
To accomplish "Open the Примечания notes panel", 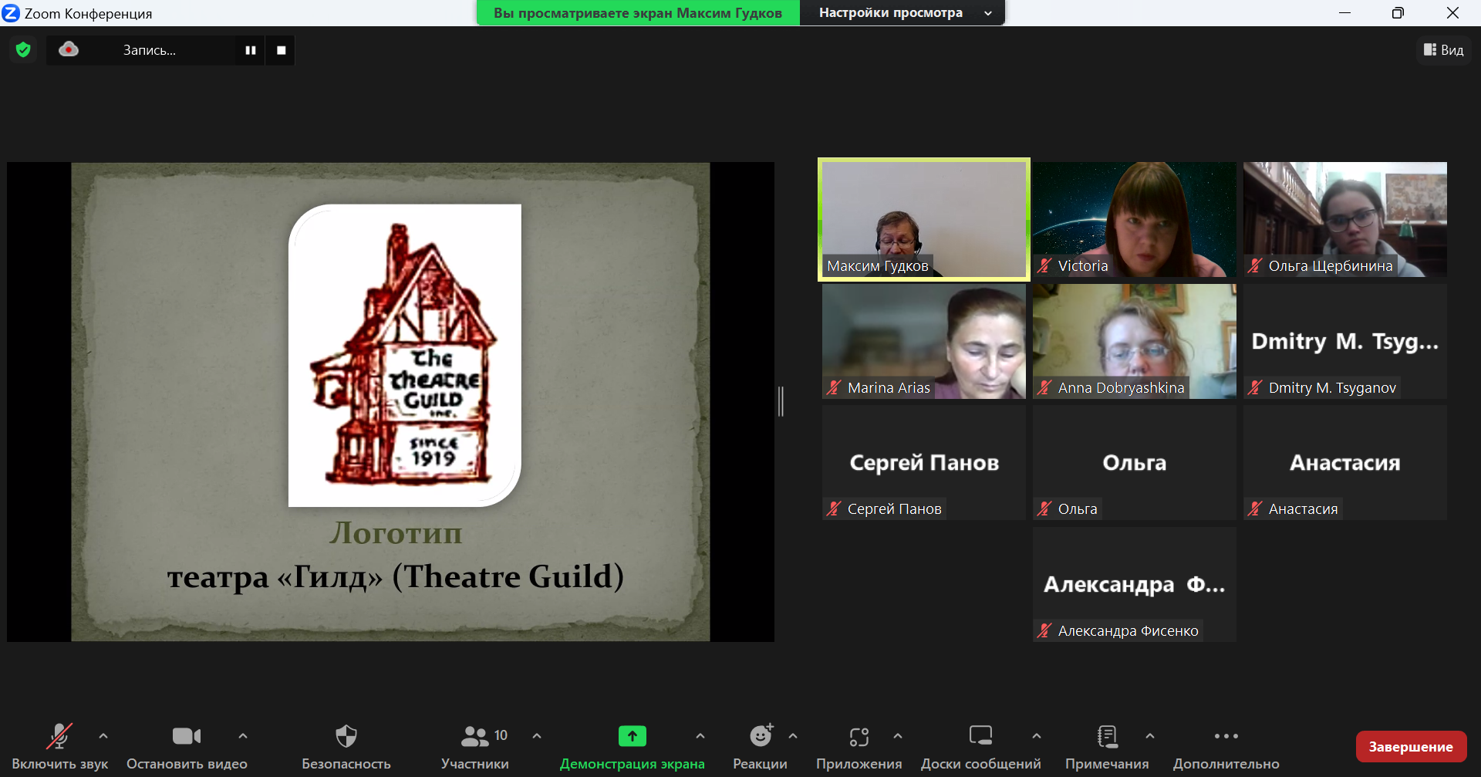I will point(1107,745).
